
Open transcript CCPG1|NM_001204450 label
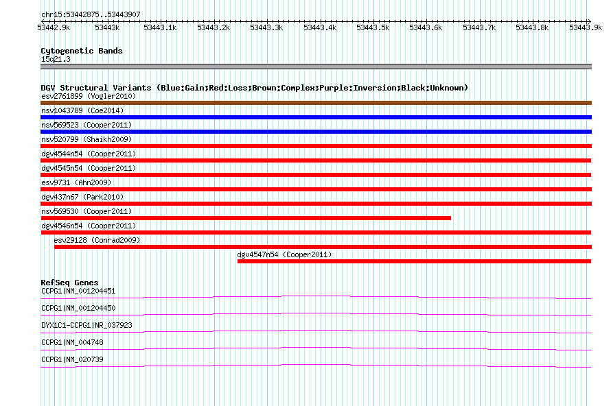[x=78, y=309]
